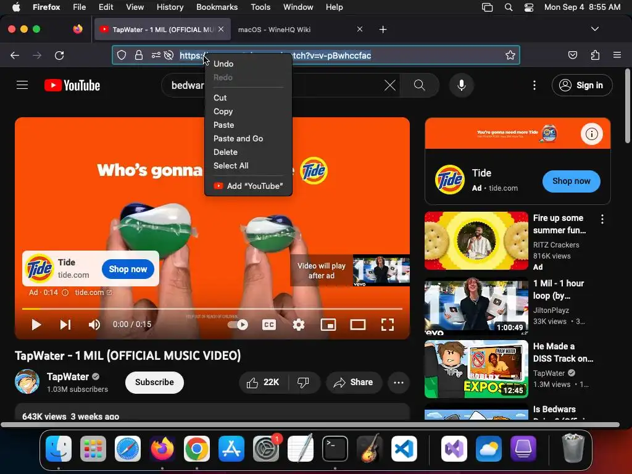Viewport: 632px width, 474px height.
Task: Open the tracking protection shield icon
Action: tap(122, 55)
